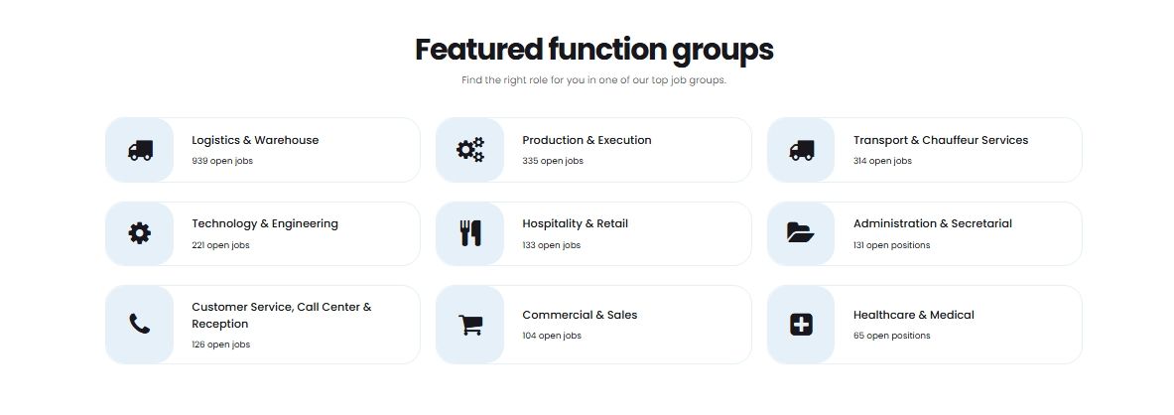Click the 939 open jobs count

pyautogui.click(x=222, y=161)
